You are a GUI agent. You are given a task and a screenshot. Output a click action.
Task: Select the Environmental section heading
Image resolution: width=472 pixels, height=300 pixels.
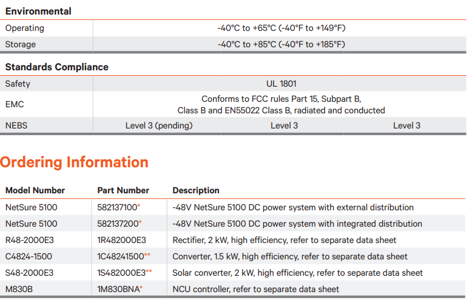[x=38, y=12]
